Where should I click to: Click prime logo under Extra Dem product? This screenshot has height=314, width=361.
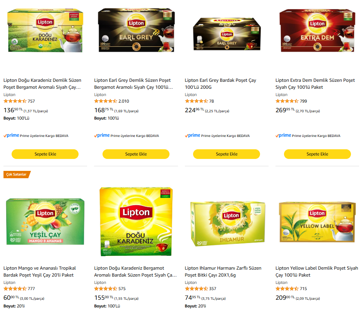click(283, 135)
